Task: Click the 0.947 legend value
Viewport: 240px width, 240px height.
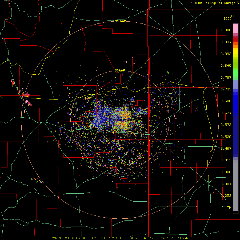Action: 226,42
